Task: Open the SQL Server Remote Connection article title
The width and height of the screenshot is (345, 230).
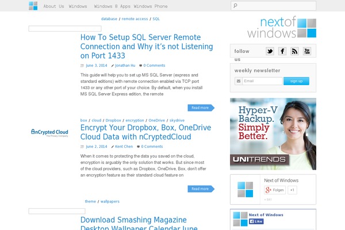Action: point(147,47)
